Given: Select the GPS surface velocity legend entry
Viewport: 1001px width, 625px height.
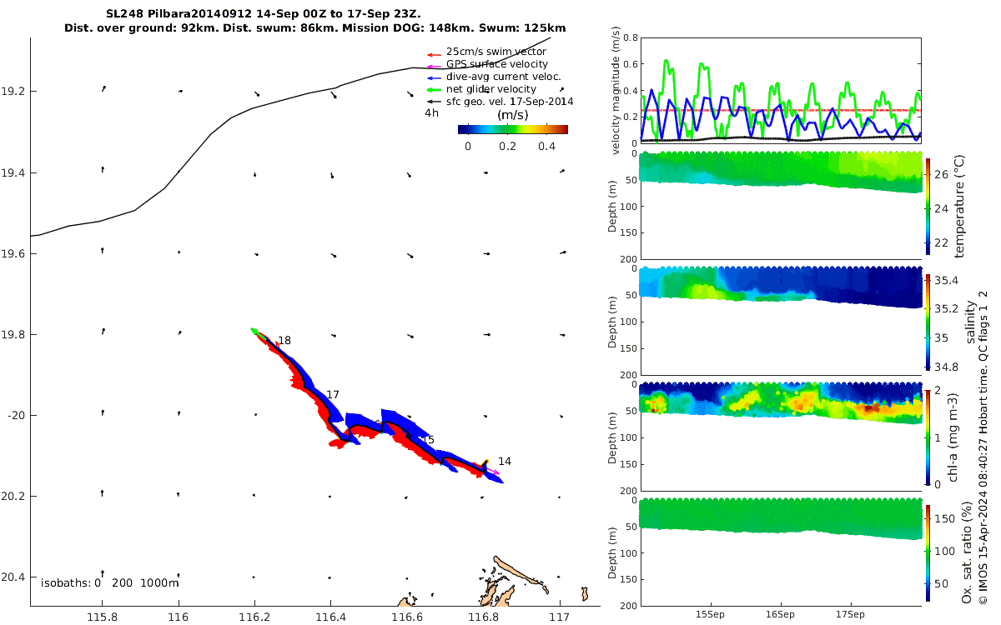Looking at the screenshot, I should coord(487,64).
